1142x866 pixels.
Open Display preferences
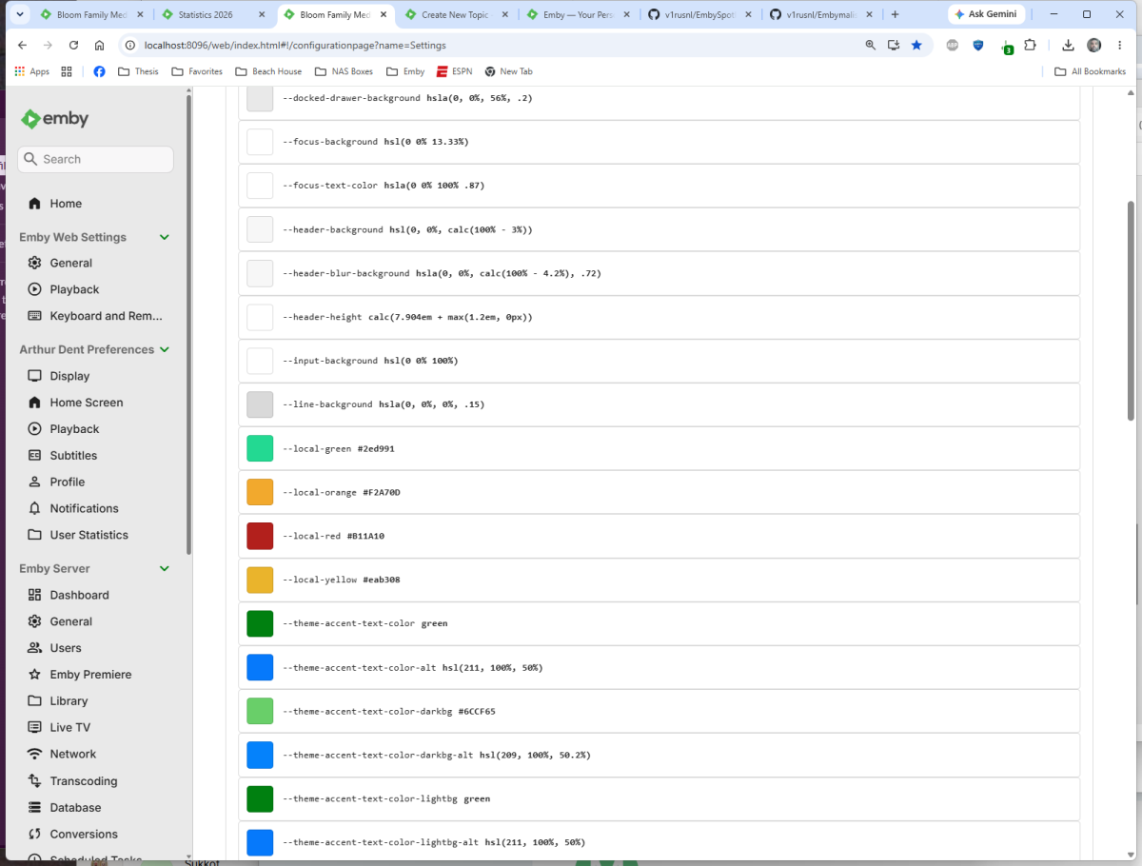pos(69,376)
